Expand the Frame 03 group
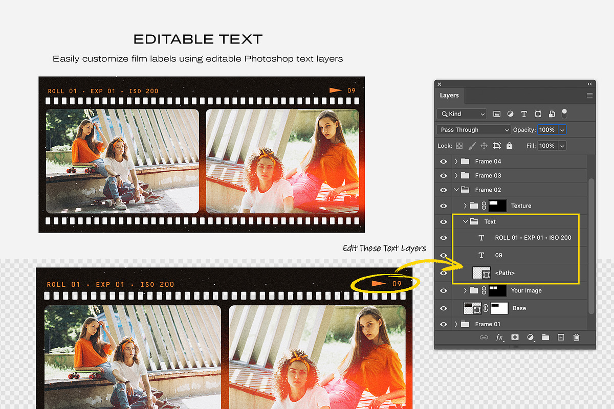 pyautogui.click(x=456, y=175)
